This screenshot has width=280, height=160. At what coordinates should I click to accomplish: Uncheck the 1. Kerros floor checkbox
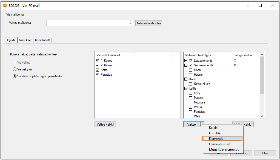[x=98, y=61]
